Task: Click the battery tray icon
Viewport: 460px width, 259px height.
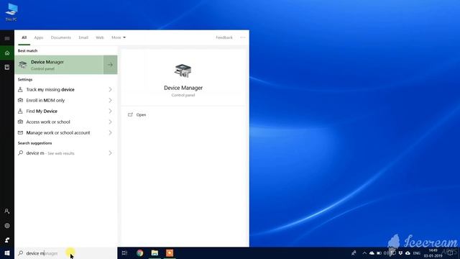Action: pos(379,253)
